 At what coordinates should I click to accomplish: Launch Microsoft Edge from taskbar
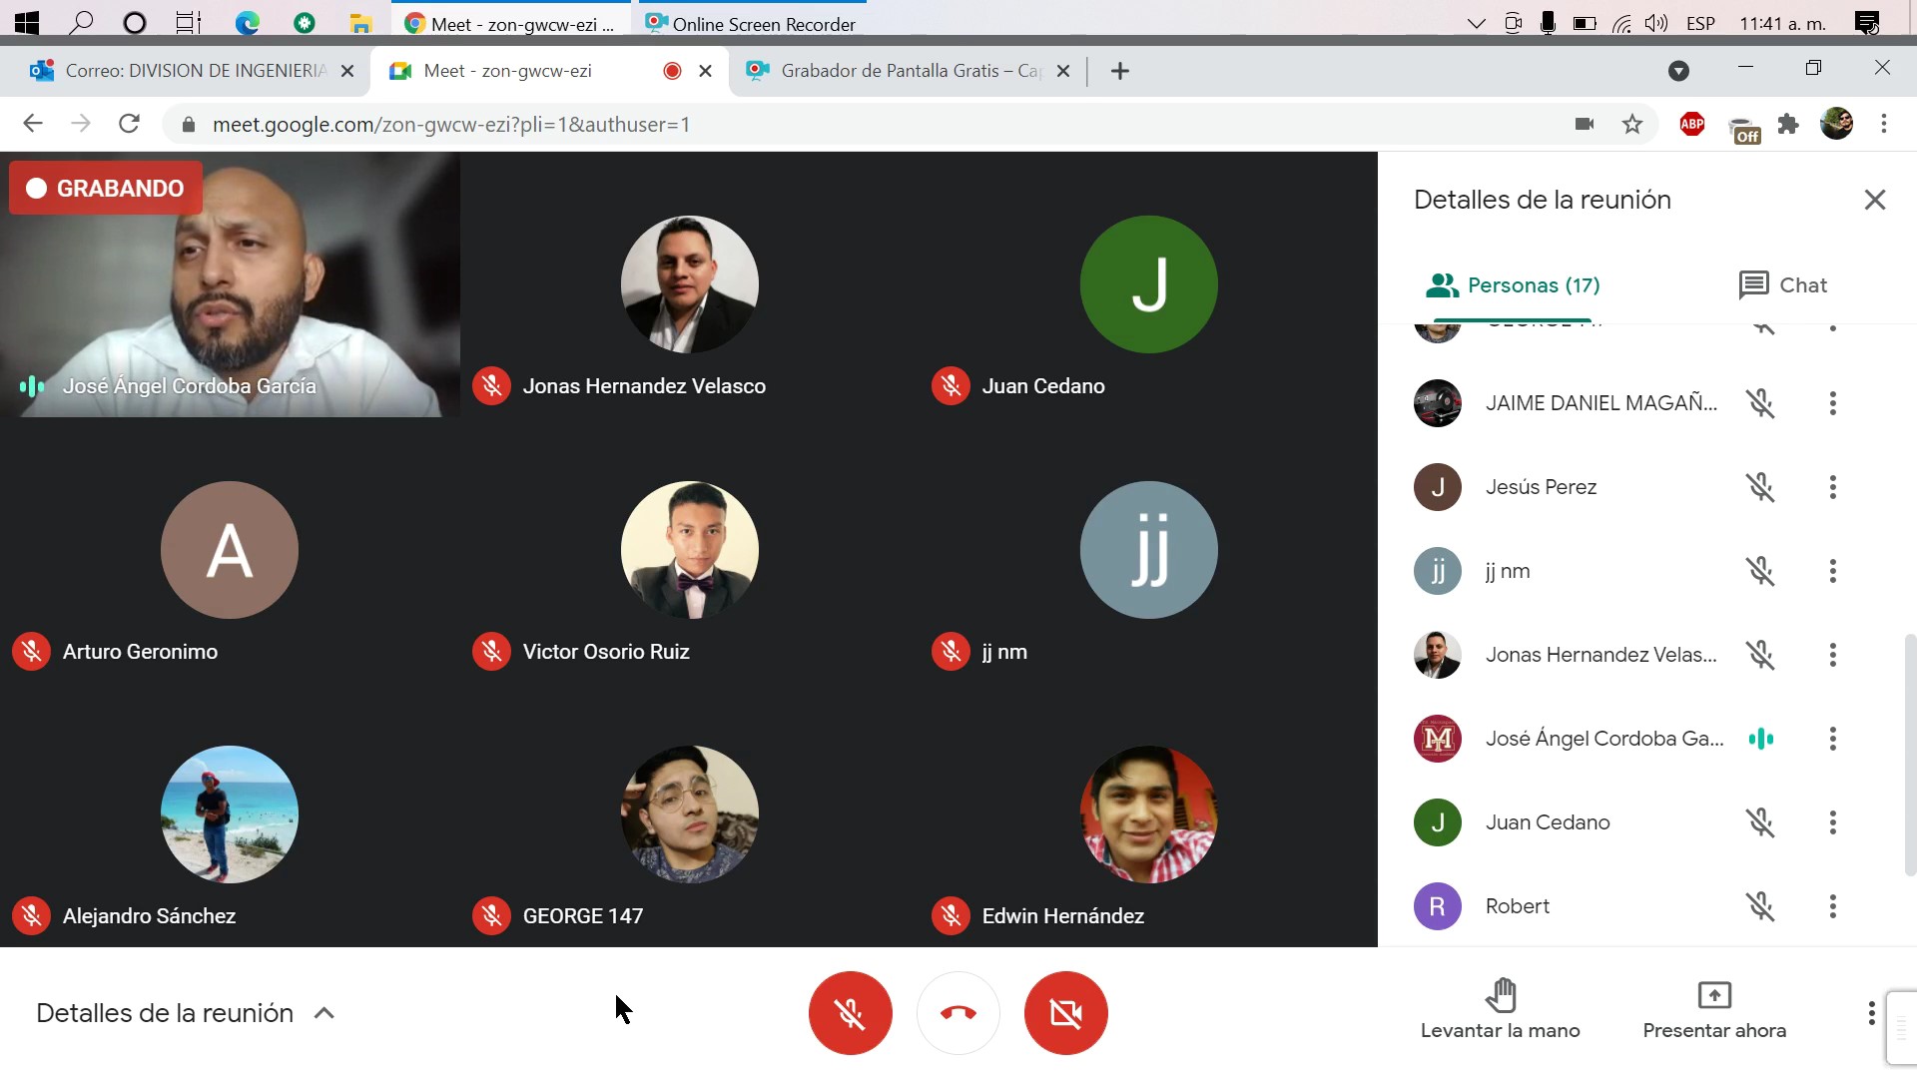pos(247,23)
